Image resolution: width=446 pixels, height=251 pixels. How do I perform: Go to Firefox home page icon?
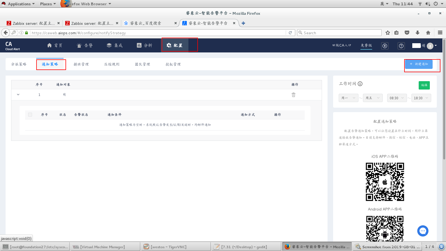point(428,33)
